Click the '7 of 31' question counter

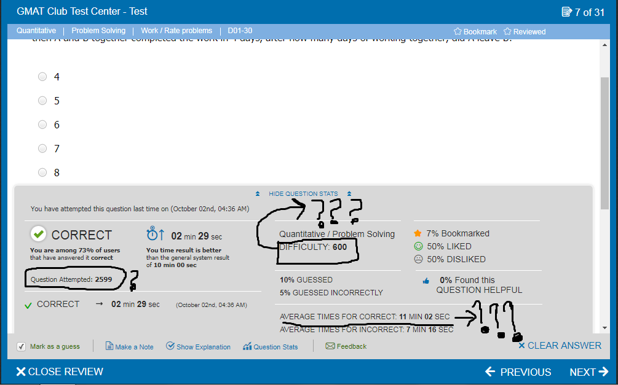589,12
